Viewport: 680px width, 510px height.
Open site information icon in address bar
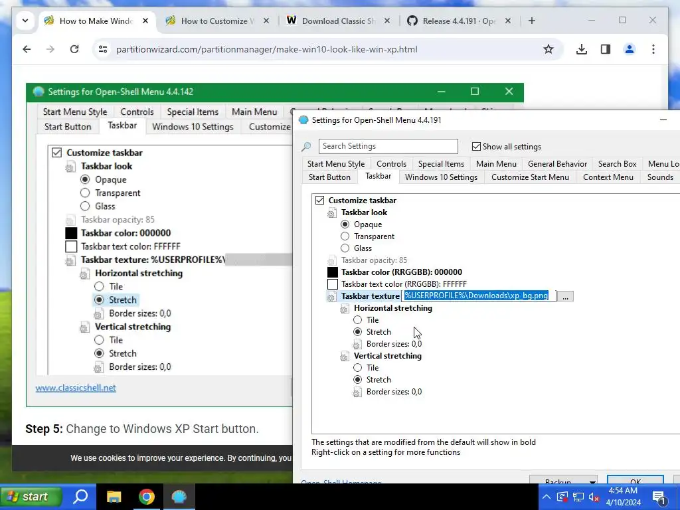tap(103, 49)
